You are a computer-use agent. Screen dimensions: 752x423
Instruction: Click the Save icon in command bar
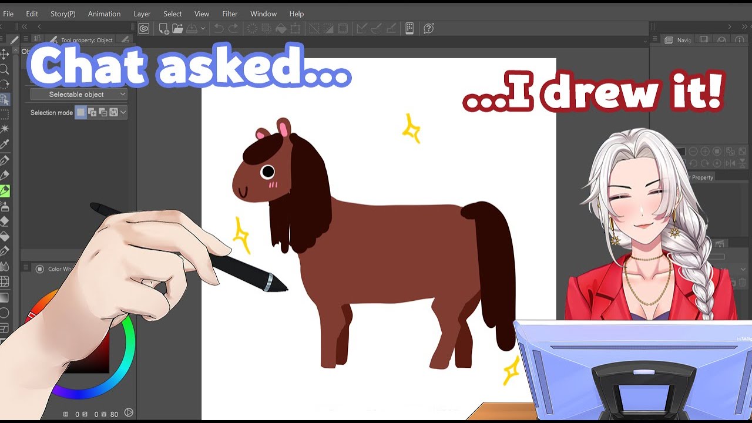(x=192, y=28)
